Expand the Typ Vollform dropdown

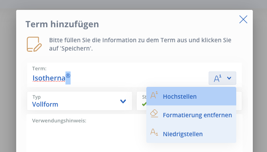pos(80,101)
